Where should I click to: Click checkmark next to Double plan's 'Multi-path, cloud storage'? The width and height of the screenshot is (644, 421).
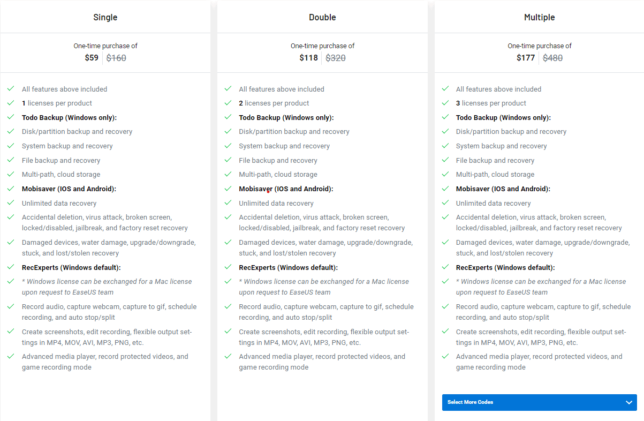(x=228, y=174)
